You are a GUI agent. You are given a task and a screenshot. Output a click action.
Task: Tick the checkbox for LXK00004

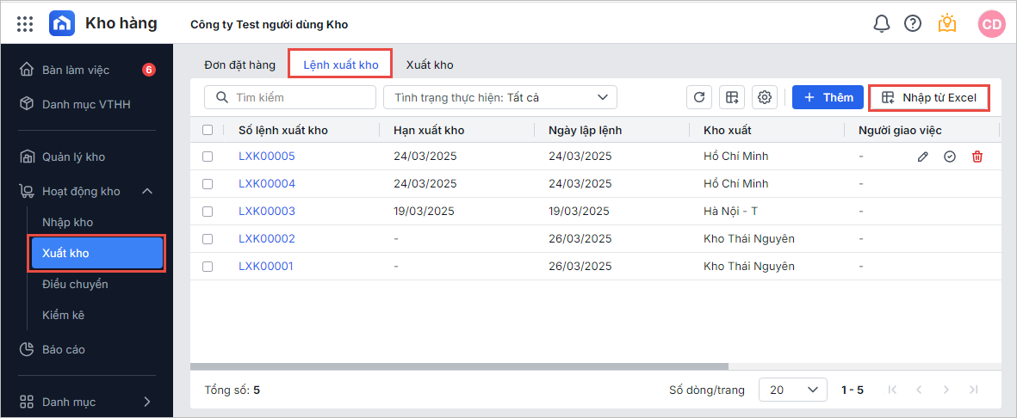207,184
